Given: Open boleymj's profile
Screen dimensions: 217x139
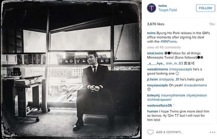Looking at the screenshot, I should coord(153,95).
